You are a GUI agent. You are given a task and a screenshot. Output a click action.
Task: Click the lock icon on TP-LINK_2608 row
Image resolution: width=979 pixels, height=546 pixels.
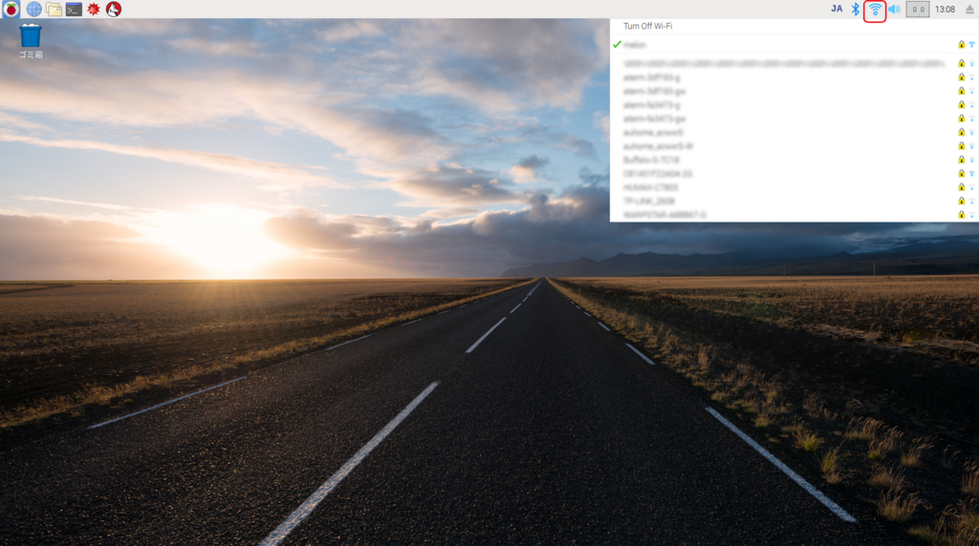coord(962,200)
